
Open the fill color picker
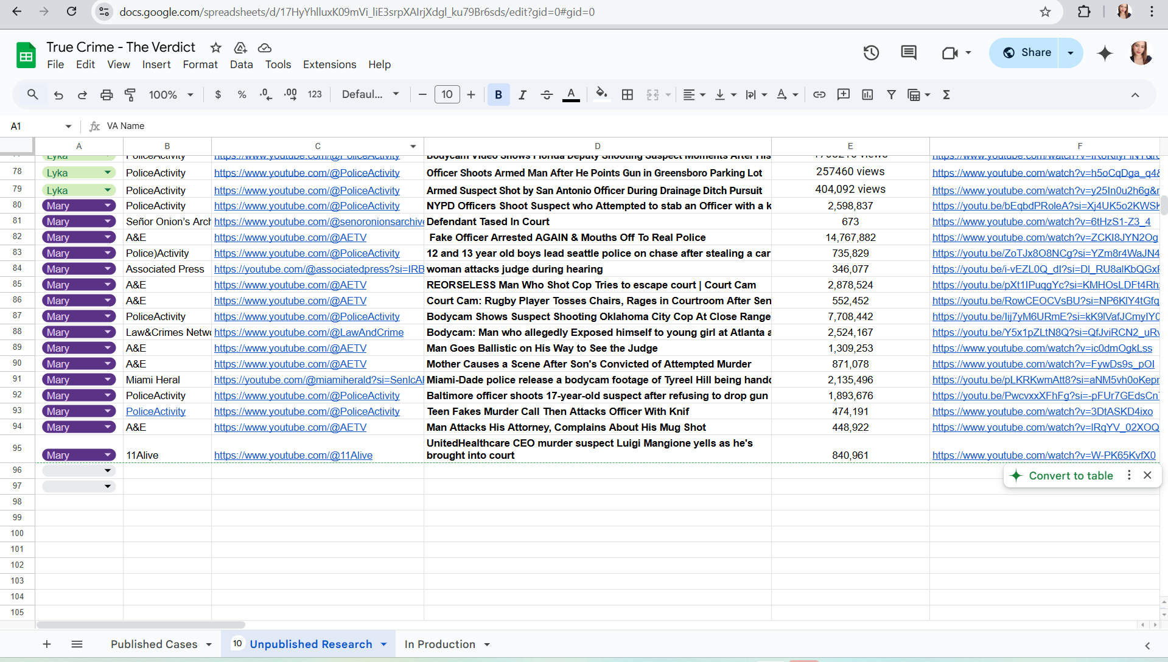(601, 94)
